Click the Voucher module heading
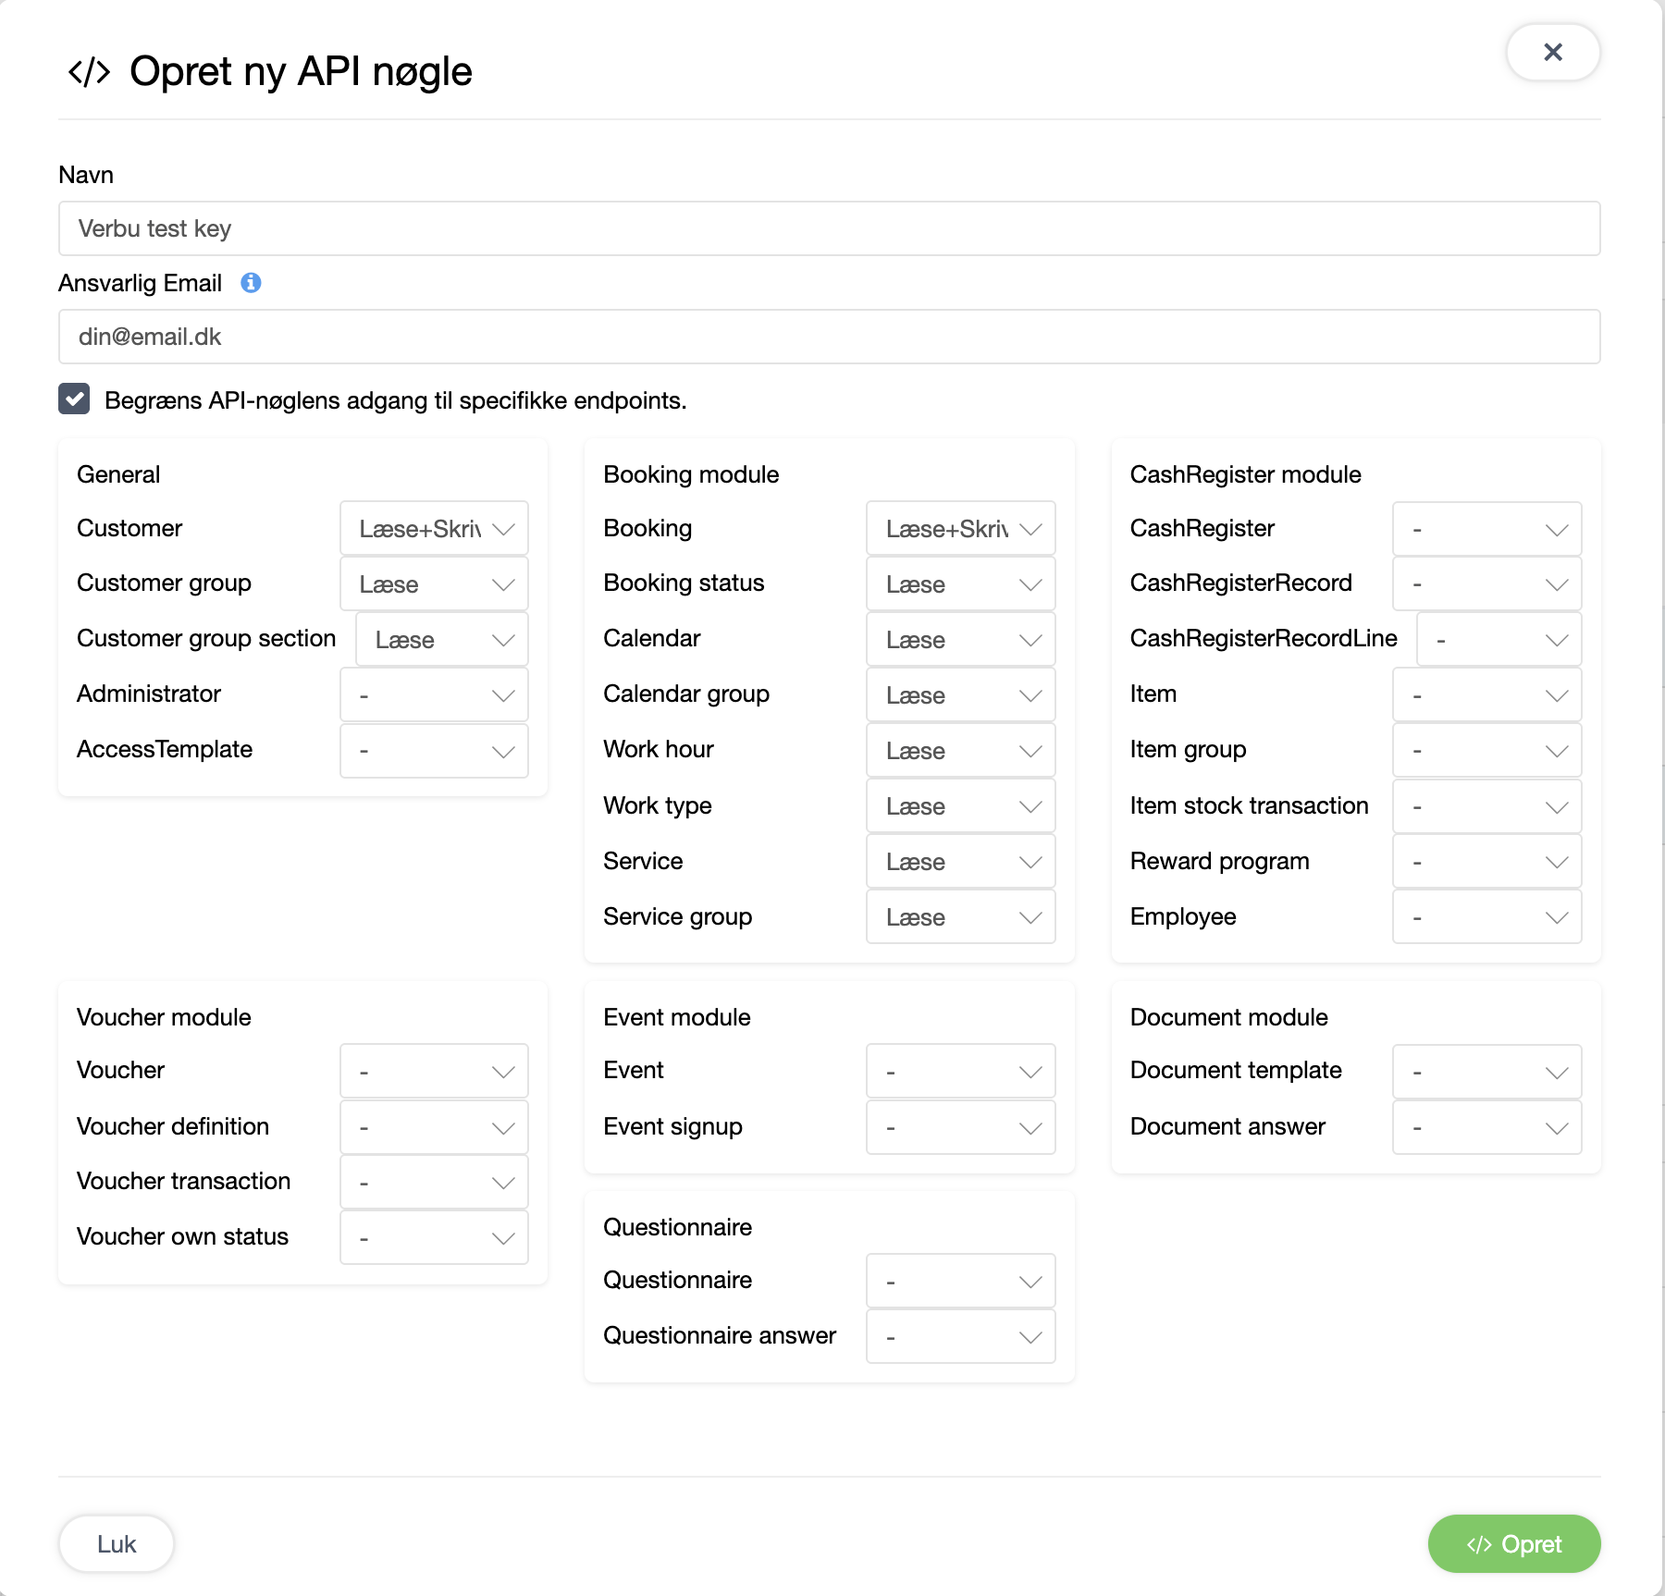 point(164,1017)
